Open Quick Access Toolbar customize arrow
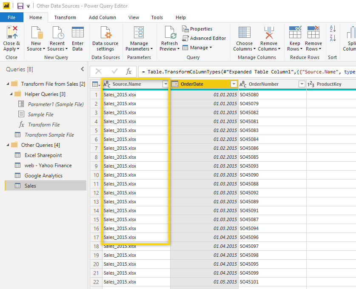The height and width of the screenshot is (289, 356). (x=28, y=6)
